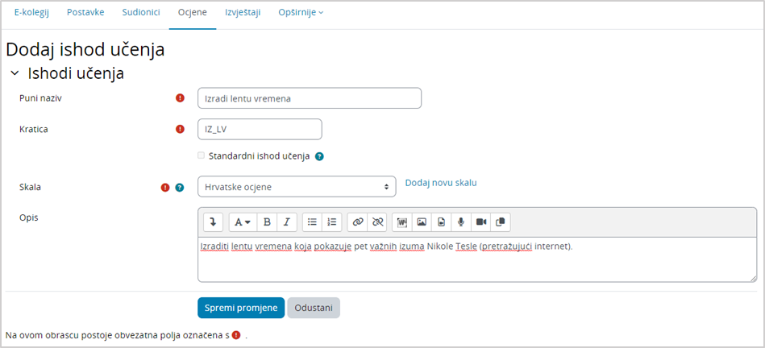Switch to the Izvještaji tab
Viewport: 765px width, 348px height.
click(243, 13)
